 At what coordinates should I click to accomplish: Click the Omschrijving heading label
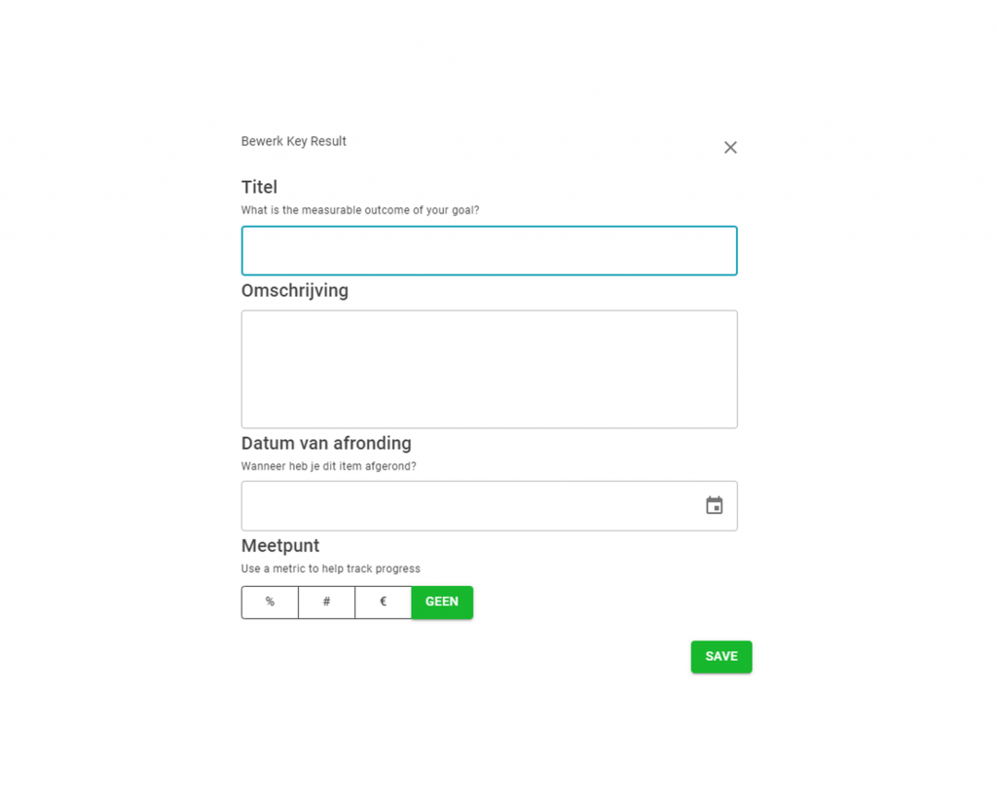click(295, 290)
